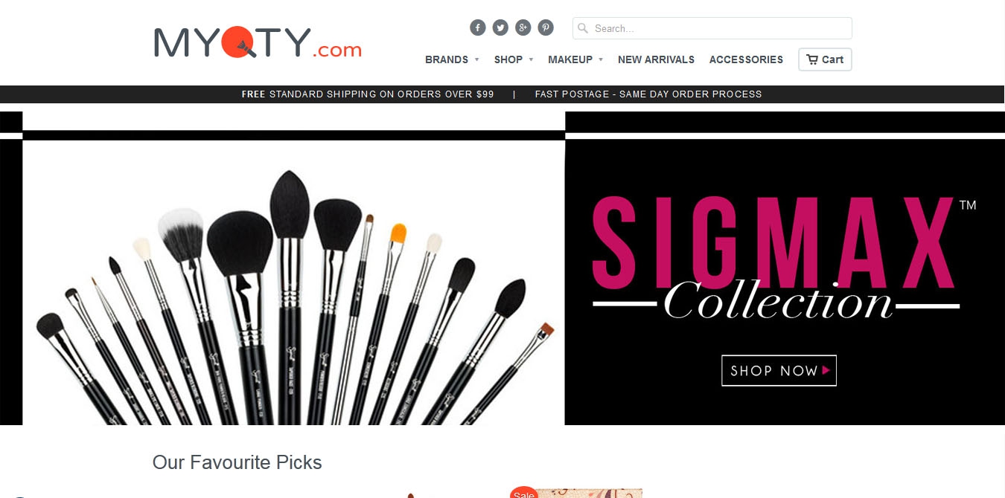This screenshot has height=498, width=1005.
Task: Click inside the Search input field
Action: pos(712,28)
